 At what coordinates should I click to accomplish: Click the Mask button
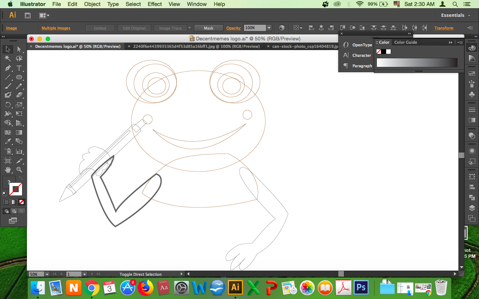208,28
